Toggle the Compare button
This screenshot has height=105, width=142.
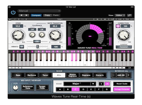click(x=36, y=15)
